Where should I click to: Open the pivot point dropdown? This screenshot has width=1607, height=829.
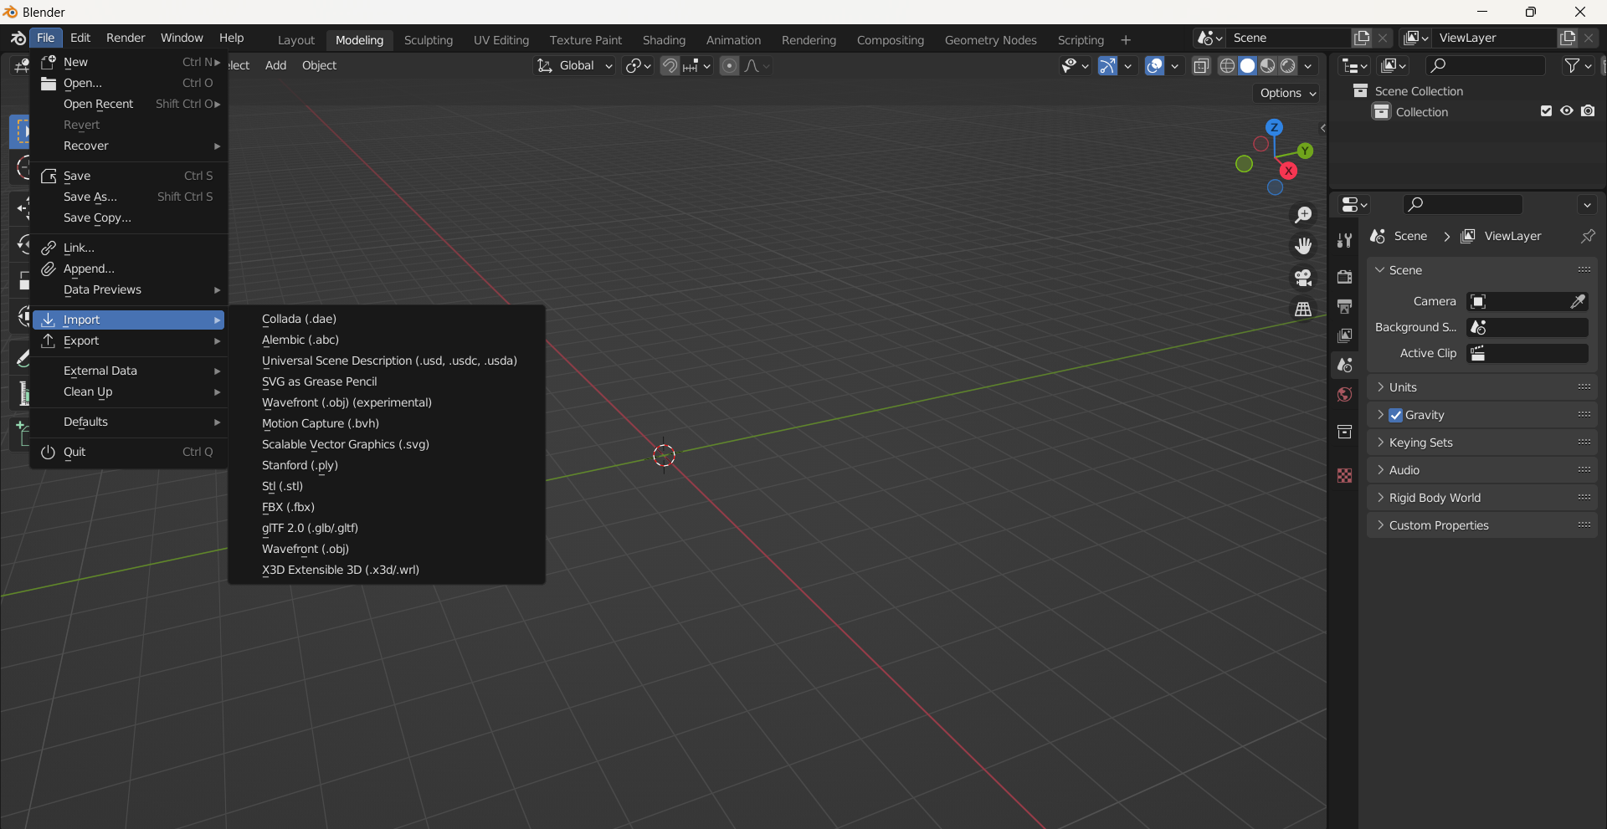(638, 66)
